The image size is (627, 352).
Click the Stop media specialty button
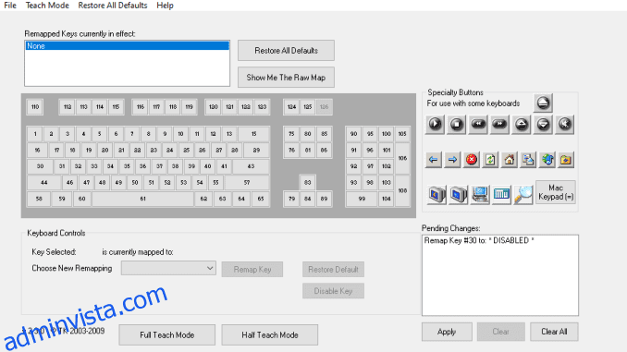(457, 124)
